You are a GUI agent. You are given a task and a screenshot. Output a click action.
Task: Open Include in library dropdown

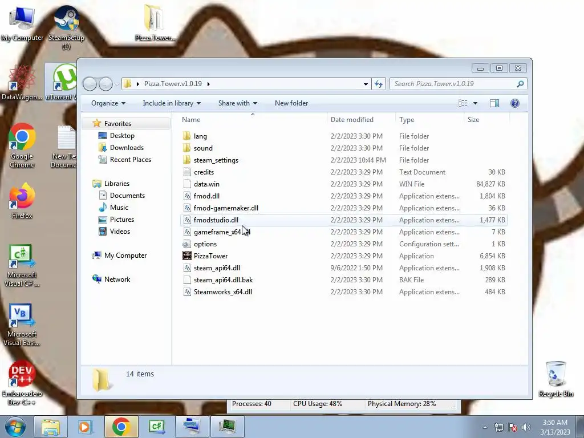pos(172,103)
